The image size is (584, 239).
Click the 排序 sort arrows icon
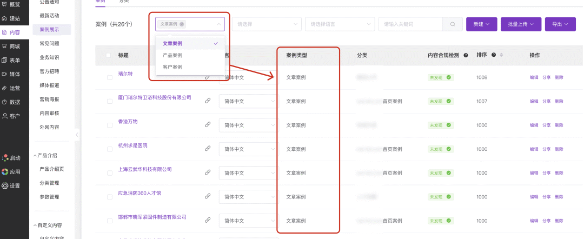coord(501,55)
